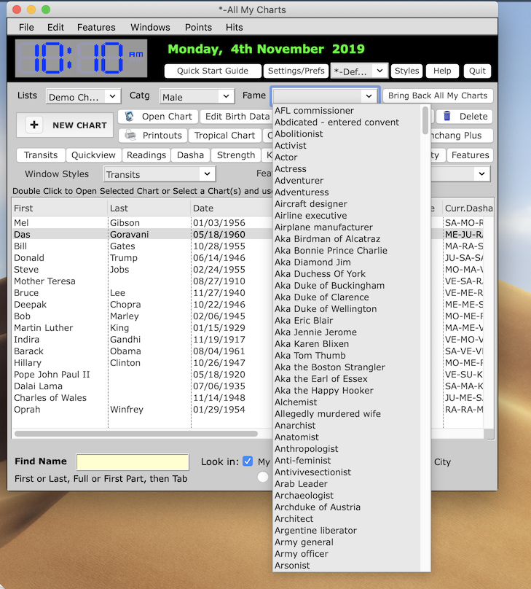Click the Open Chart book icon
This screenshot has width=531, height=589.
130,117
